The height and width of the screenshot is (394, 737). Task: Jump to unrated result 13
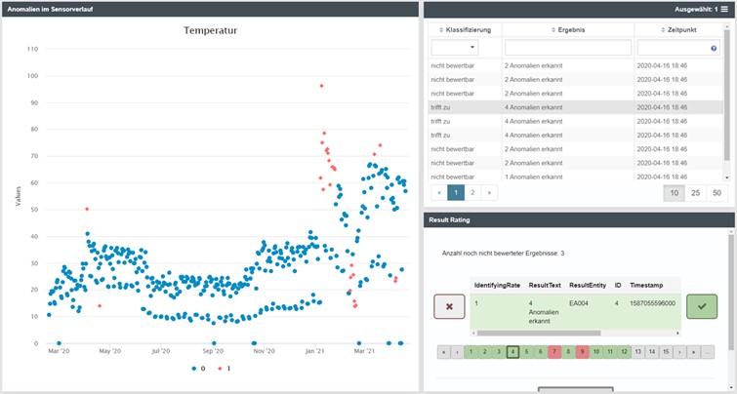637,352
